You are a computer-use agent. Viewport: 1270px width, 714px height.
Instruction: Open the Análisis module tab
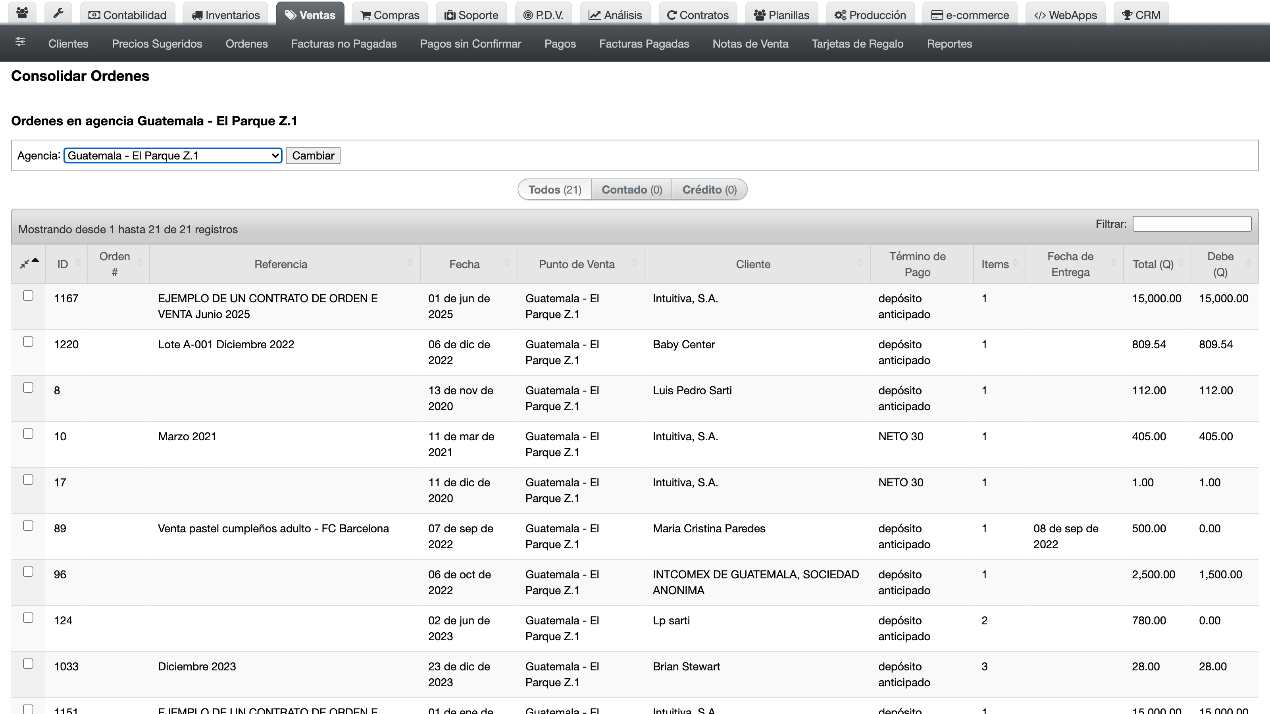615,15
